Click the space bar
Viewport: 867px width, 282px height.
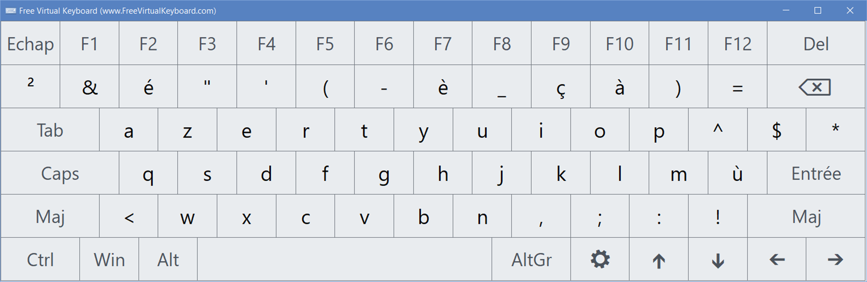click(345, 259)
